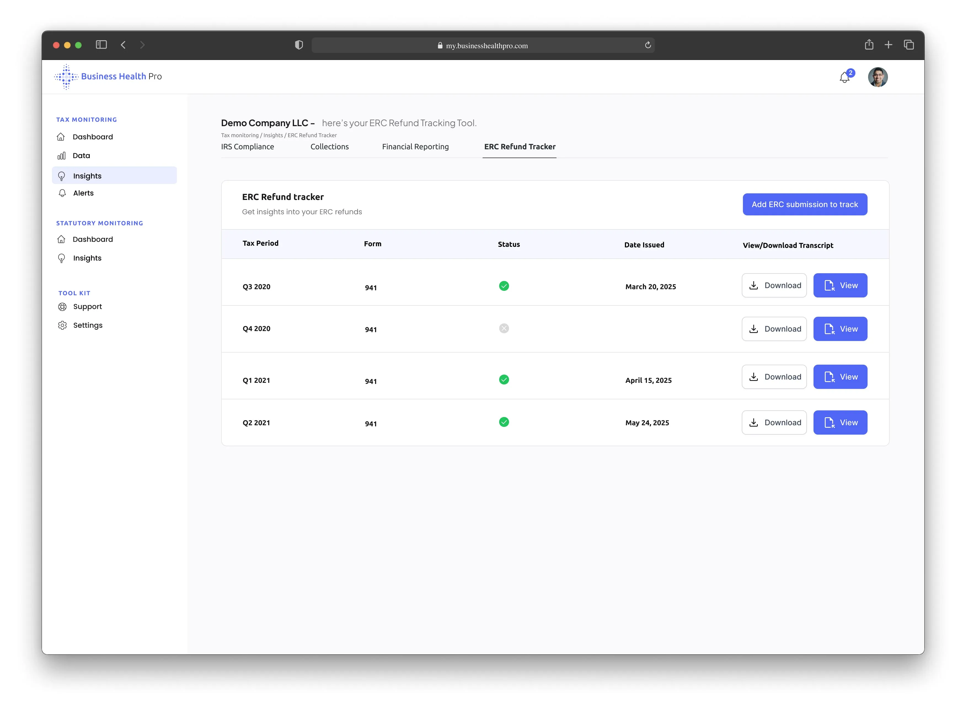The image size is (966, 707).
Task: Open the browser tab overview icon
Action: [x=908, y=45]
